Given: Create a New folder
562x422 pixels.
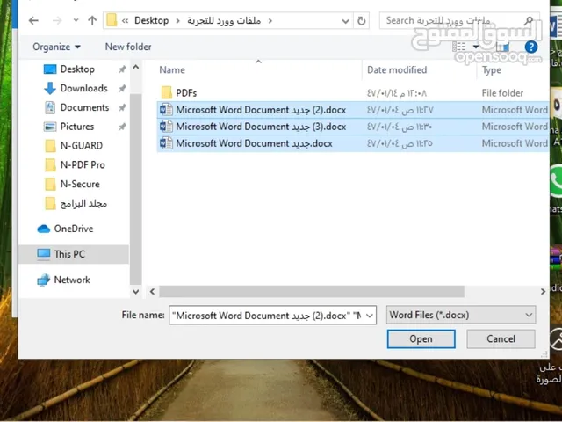Looking at the screenshot, I should point(128,47).
